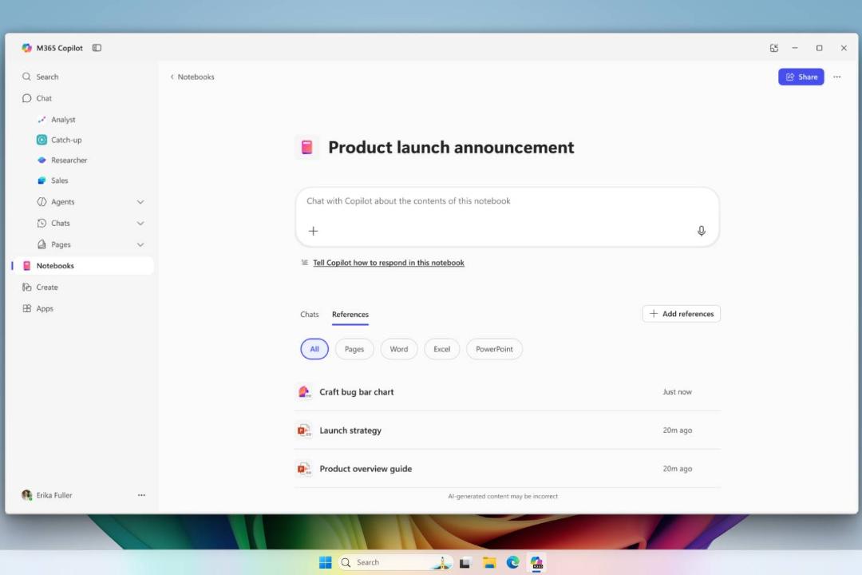This screenshot has width=862, height=575.
Task: Expand the Pages section chevron
Action: 140,244
